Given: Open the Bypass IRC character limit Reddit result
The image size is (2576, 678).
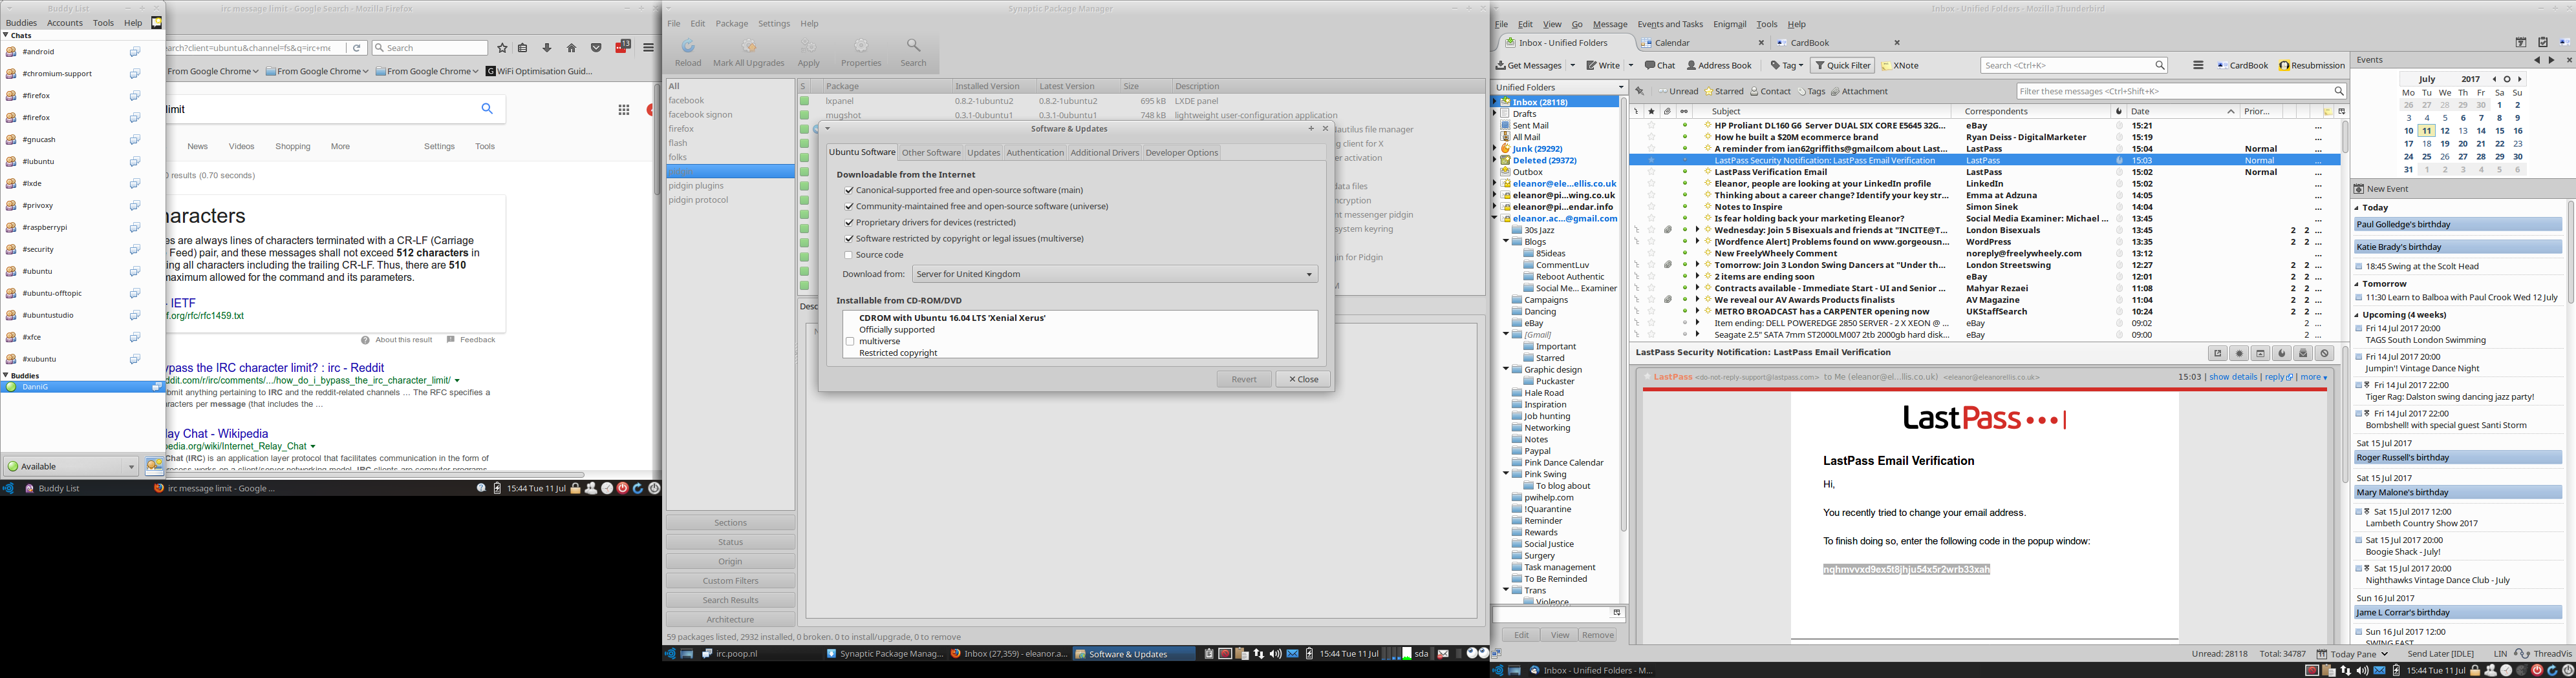Looking at the screenshot, I should point(275,369).
